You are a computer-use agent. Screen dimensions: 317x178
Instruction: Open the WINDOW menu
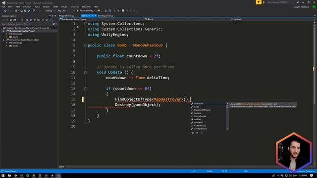[86, 6]
